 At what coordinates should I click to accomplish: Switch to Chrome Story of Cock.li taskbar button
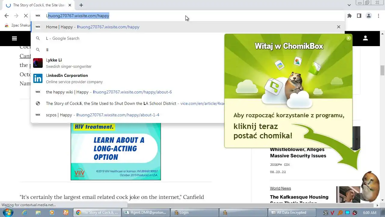(x=97, y=212)
